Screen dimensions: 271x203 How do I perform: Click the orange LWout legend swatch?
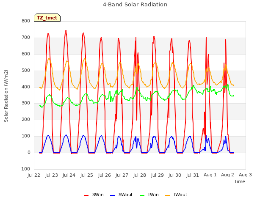click(x=168, y=195)
